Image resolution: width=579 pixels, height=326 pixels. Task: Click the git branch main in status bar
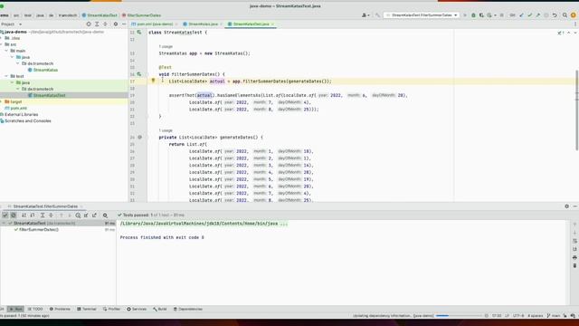[554, 316]
